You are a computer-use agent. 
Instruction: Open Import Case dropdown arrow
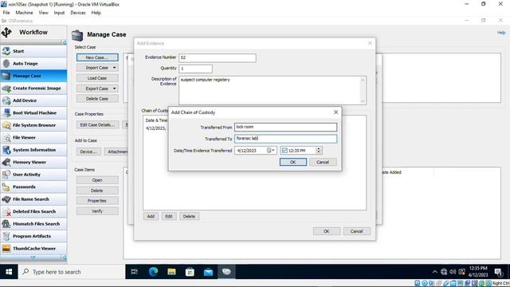[x=114, y=68]
